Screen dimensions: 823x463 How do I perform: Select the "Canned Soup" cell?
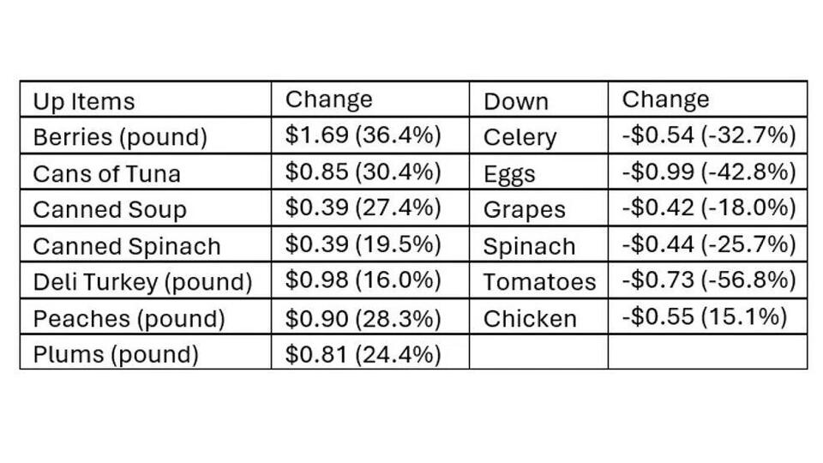click(110, 210)
